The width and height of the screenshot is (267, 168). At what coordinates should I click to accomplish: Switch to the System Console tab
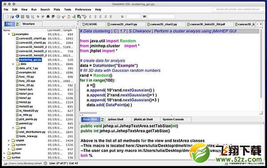point(176,120)
